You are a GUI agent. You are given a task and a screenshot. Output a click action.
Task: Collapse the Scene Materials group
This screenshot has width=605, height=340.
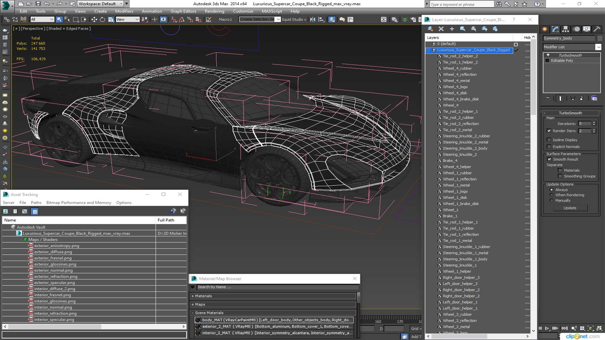click(x=274, y=313)
